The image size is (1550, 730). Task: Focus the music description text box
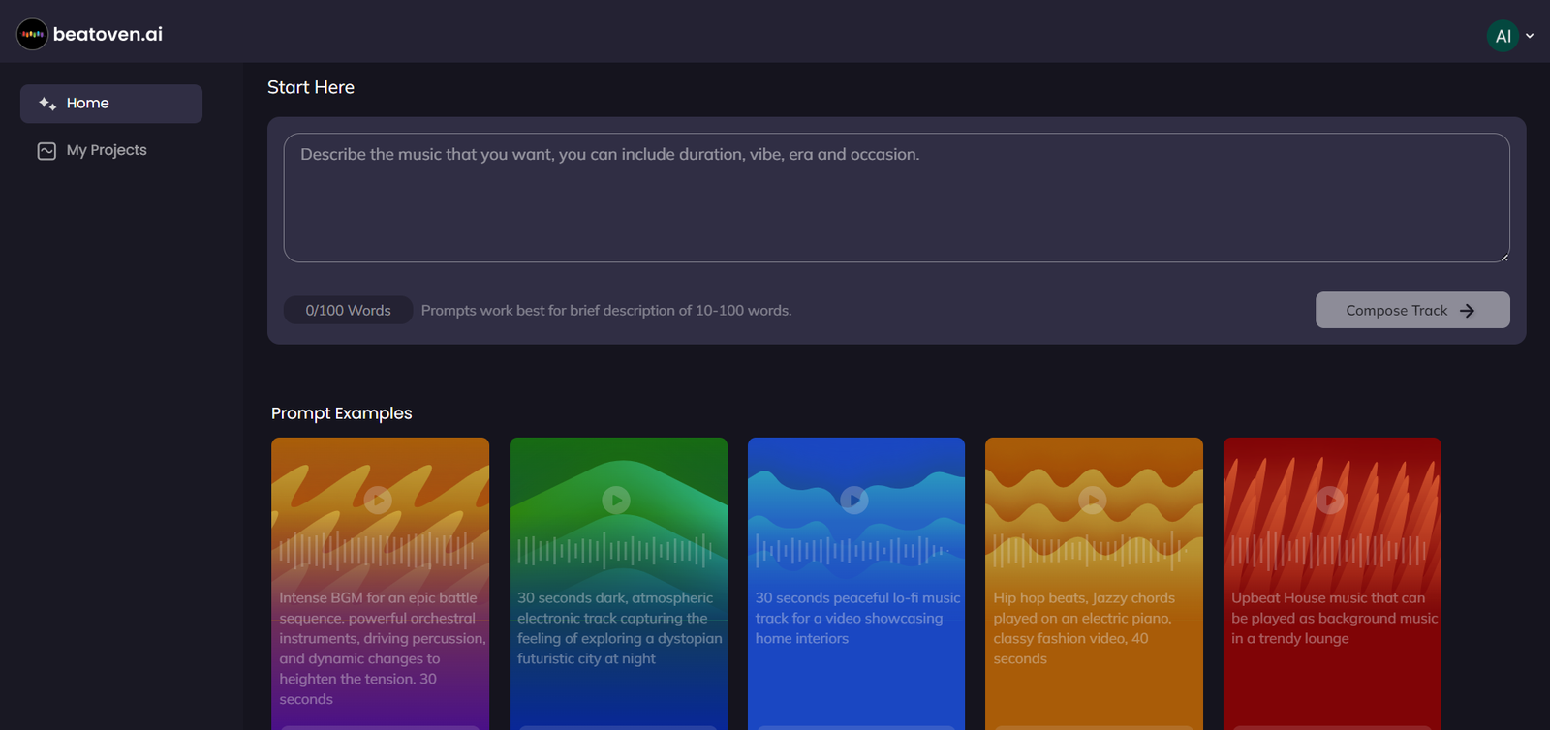click(896, 198)
